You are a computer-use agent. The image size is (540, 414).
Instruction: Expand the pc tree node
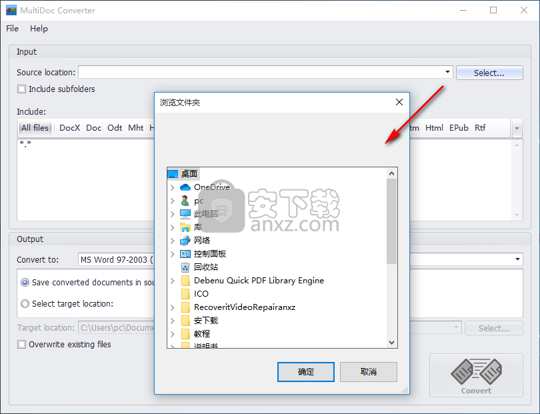click(x=173, y=201)
